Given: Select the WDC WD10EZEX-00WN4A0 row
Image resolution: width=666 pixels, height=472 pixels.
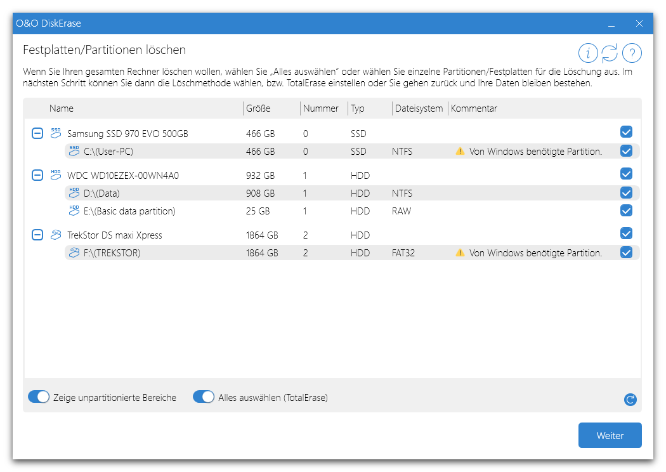Looking at the screenshot, I should tap(331, 176).
